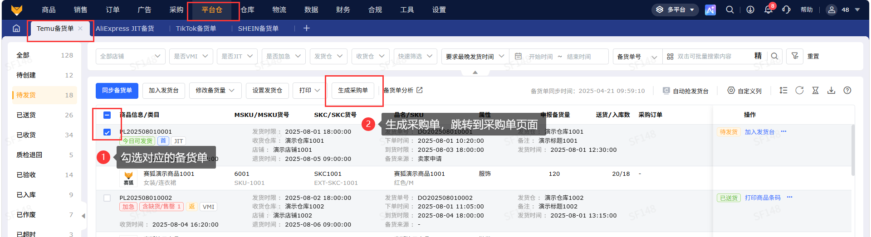The image size is (871, 237).
Task: Open the 是否JIT dropdown
Action: 237,56
